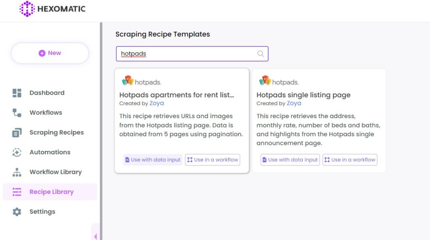Collapse the sidebar using arrow handle
Viewport: 430px width, 240px height.
(x=95, y=236)
